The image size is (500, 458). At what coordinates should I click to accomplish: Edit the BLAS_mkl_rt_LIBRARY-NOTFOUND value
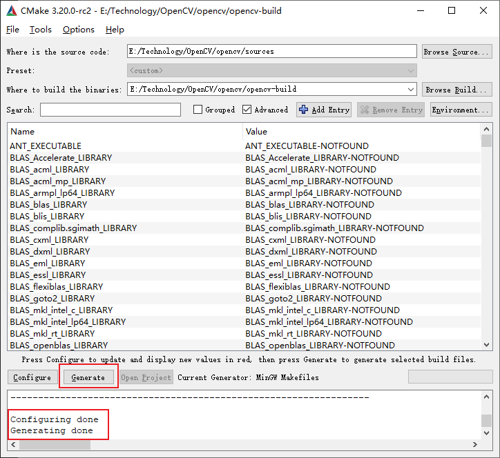[314, 334]
